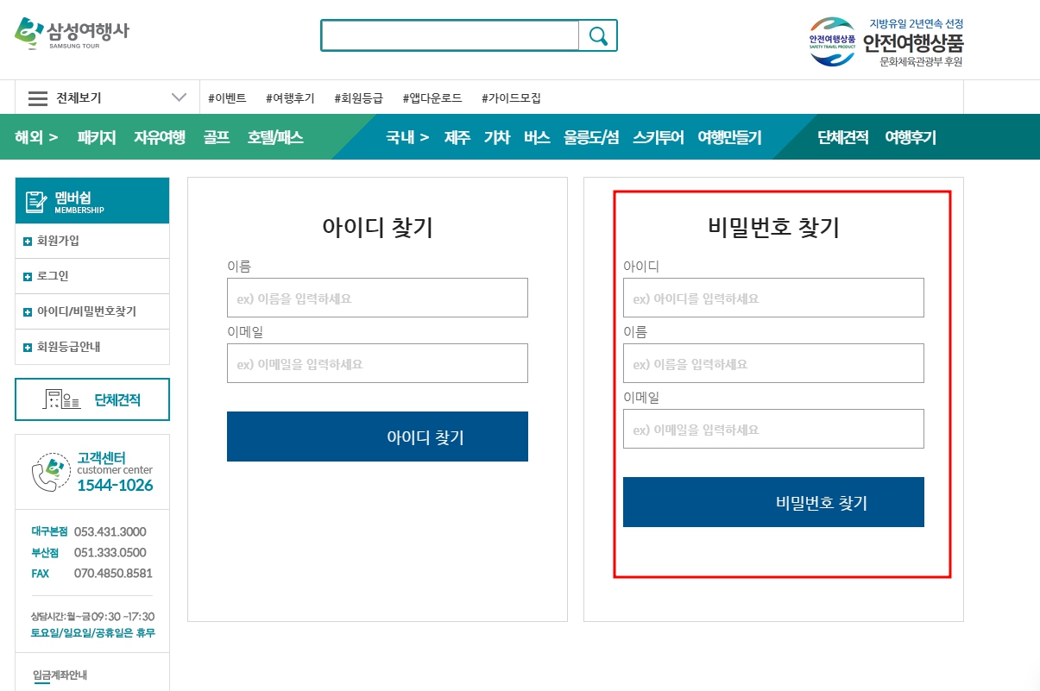
Task: Open 회원등급안내 in the sidebar
Action: click(74, 347)
